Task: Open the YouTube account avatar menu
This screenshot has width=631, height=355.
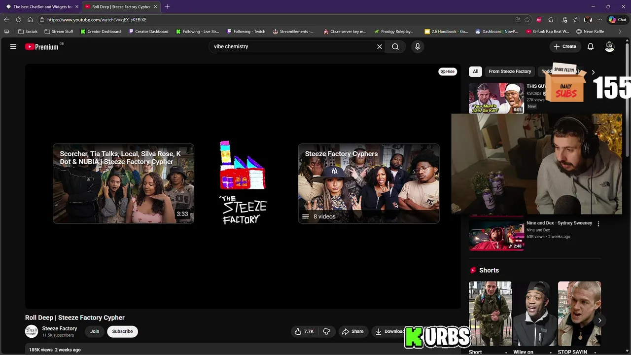Action: pyautogui.click(x=610, y=46)
